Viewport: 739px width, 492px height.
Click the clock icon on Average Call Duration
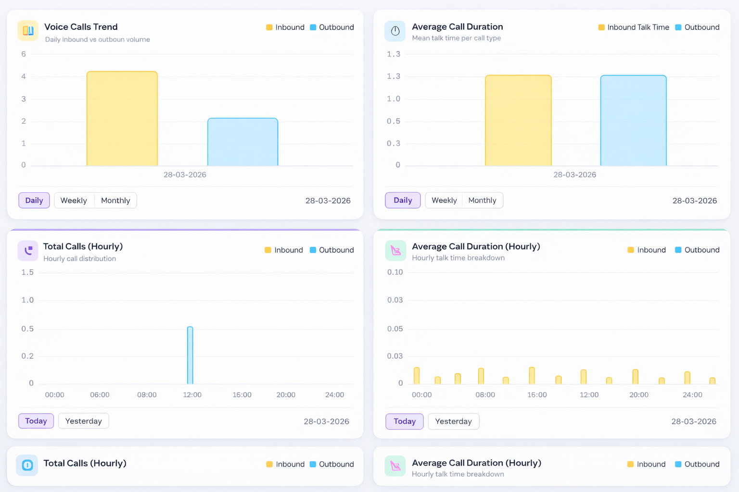(x=395, y=31)
